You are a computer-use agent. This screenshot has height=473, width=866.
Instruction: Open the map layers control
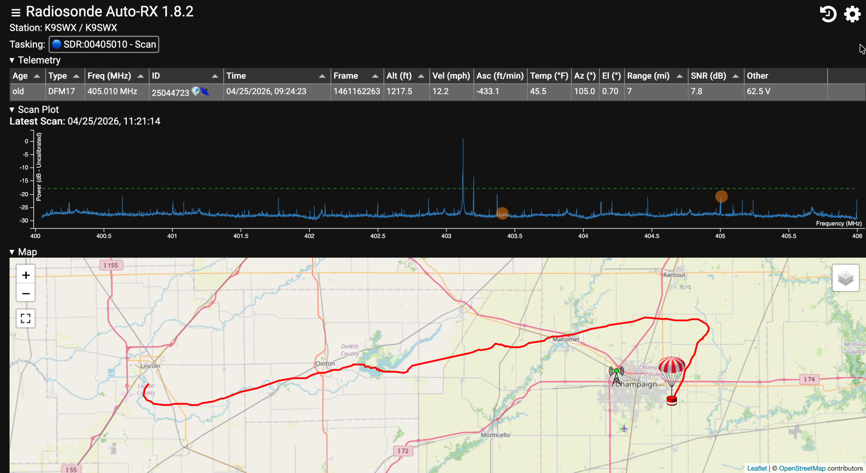845,278
